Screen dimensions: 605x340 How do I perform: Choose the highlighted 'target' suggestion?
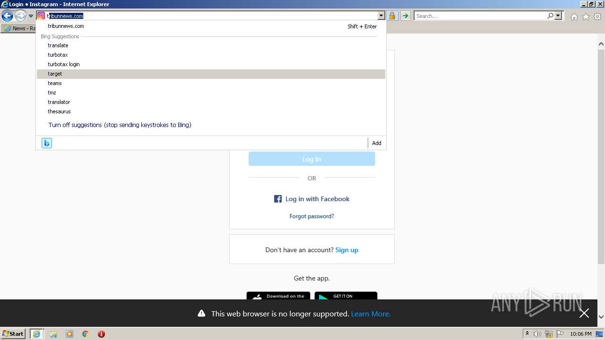pos(211,74)
